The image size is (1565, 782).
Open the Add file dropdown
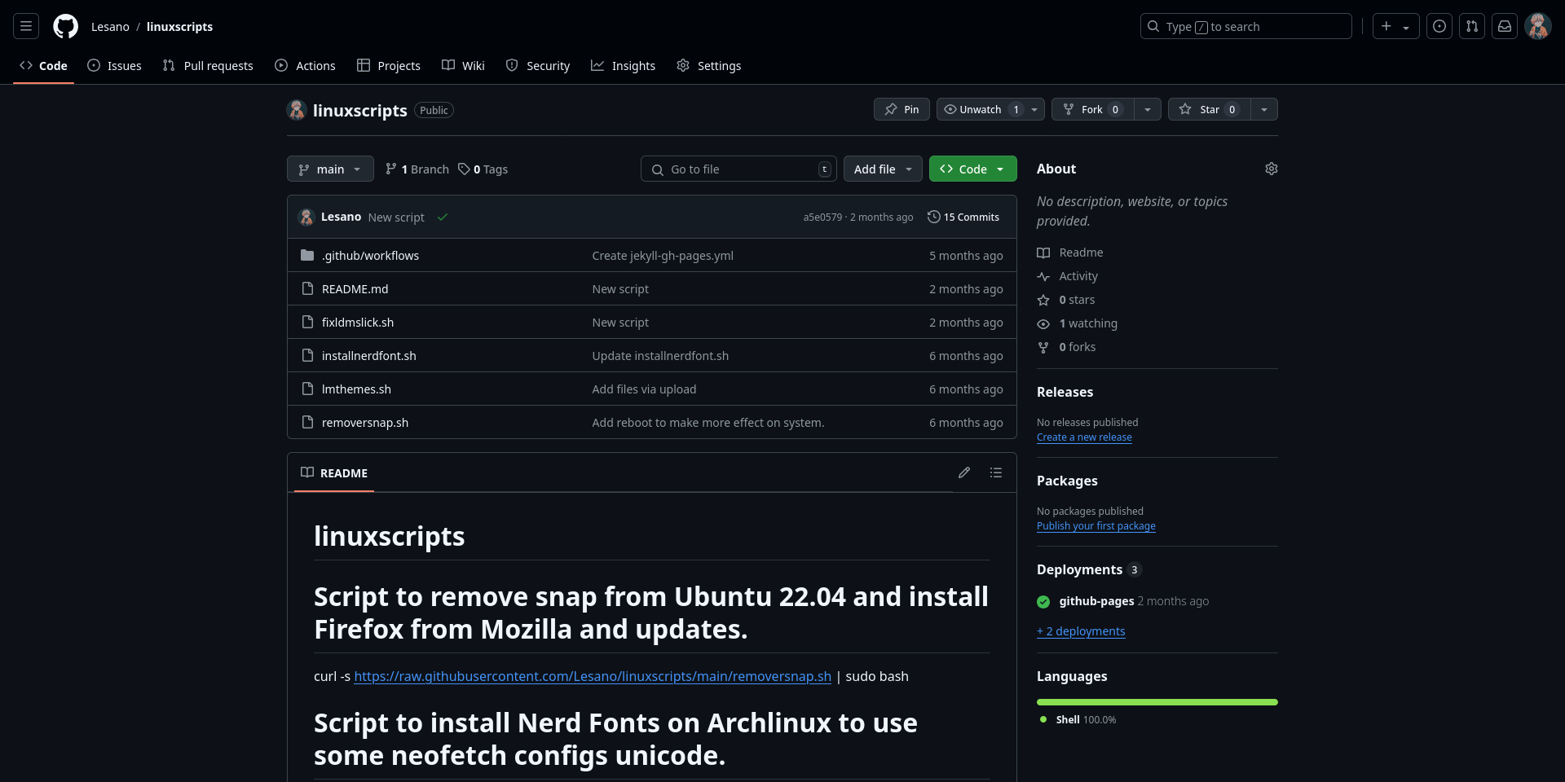pos(883,169)
